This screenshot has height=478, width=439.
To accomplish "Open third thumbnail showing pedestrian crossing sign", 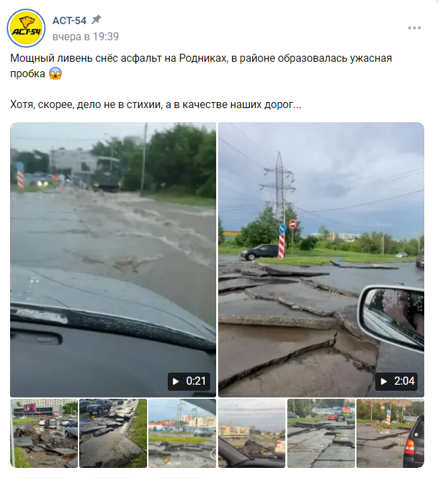I will (183, 433).
